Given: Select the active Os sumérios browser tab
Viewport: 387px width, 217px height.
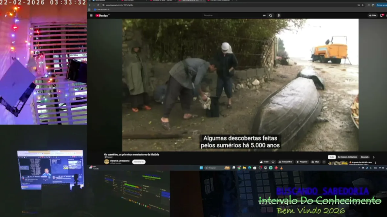Looking at the screenshot, I should tap(192, 1).
